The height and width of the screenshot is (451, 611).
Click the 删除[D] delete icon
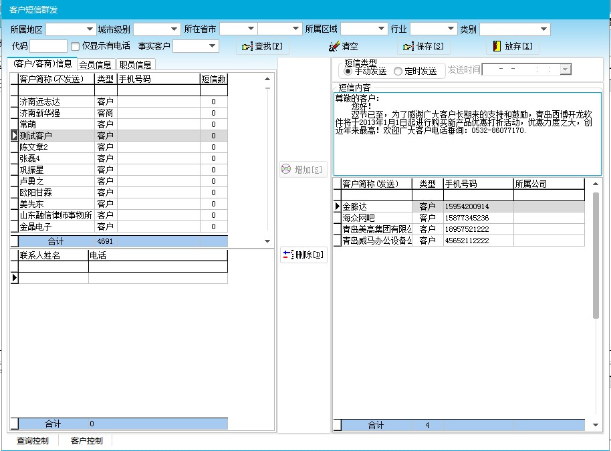[x=288, y=255]
